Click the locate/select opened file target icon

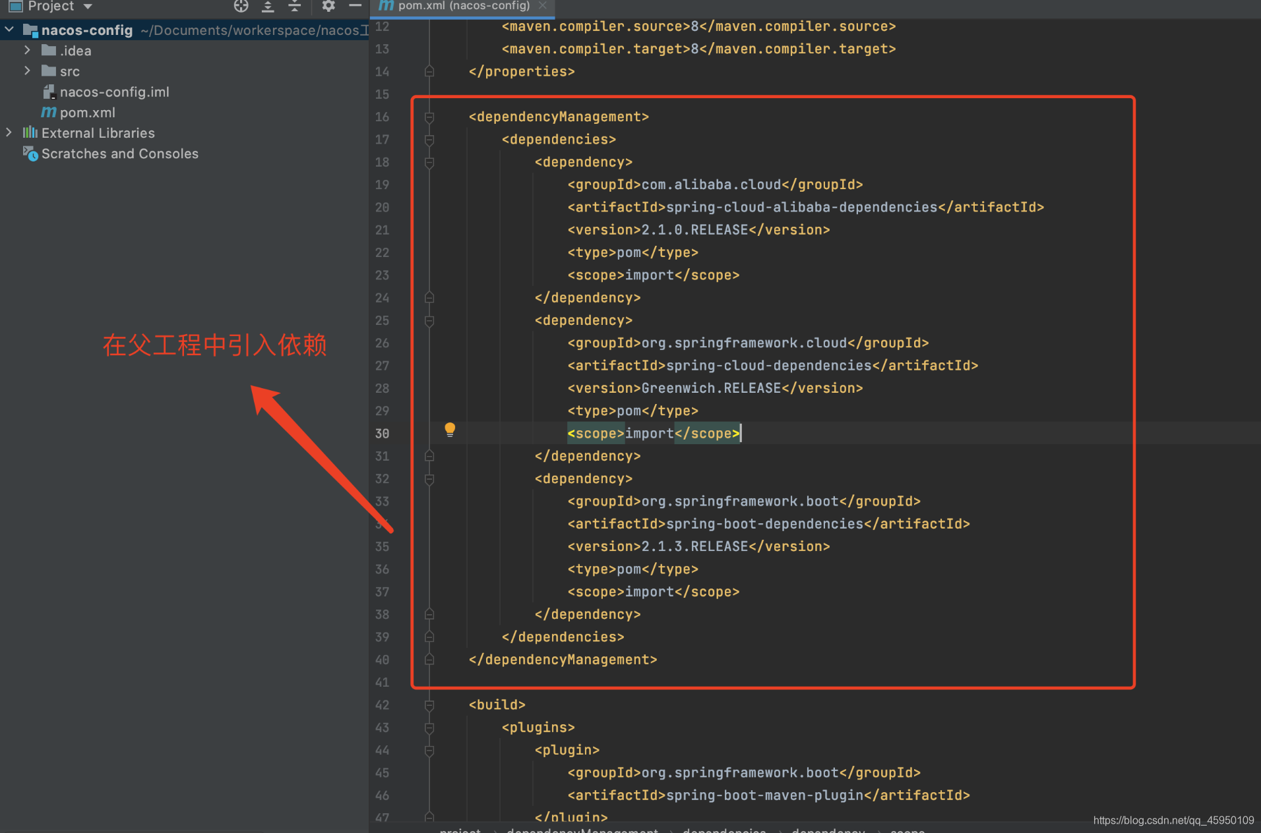[x=241, y=6]
